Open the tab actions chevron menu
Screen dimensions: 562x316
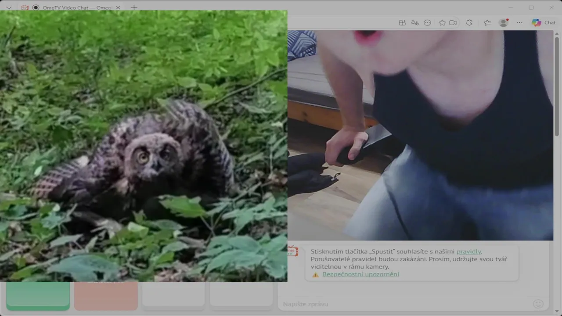point(8,7)
